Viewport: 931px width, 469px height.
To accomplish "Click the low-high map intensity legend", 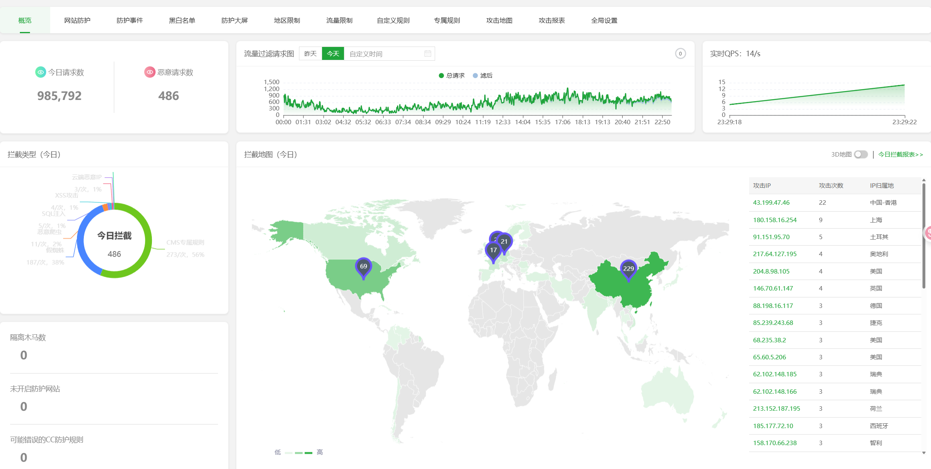I will pyautogui.click(x=299, y=452).
